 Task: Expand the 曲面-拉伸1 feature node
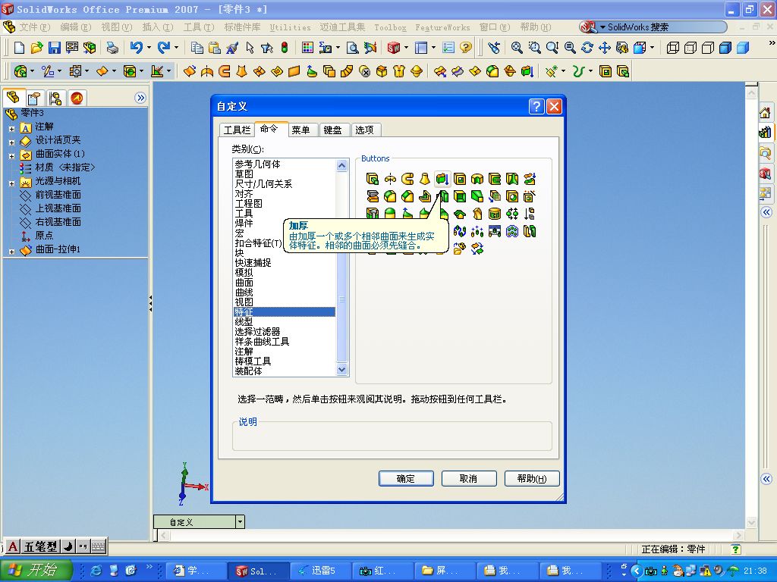(x=11, y=252)
